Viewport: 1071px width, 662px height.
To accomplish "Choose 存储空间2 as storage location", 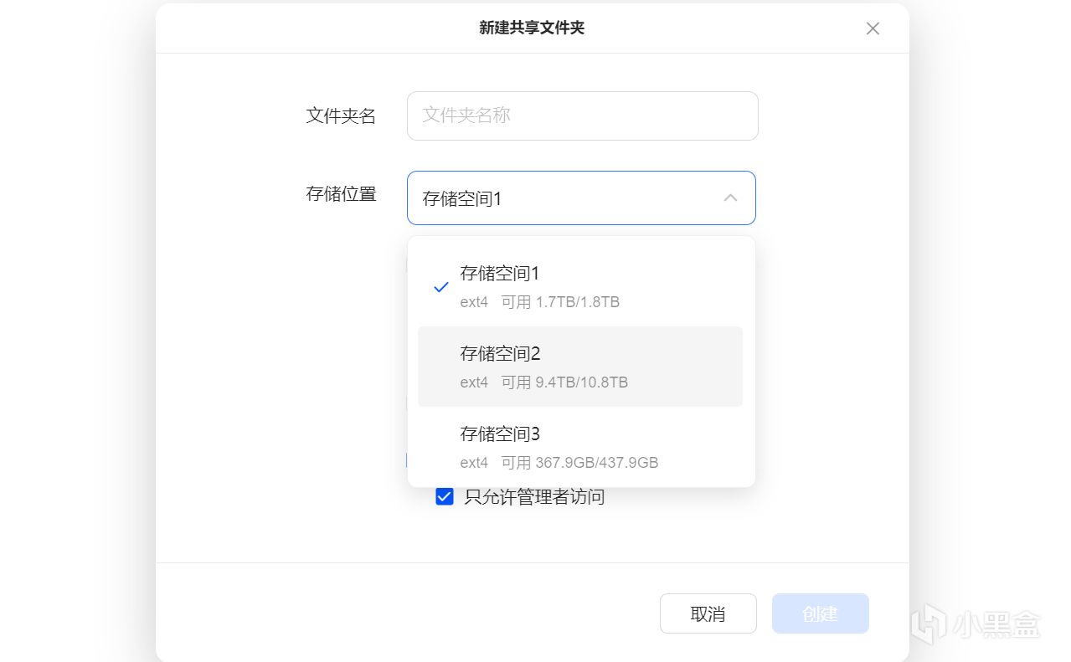I will [x=500, y=354].
